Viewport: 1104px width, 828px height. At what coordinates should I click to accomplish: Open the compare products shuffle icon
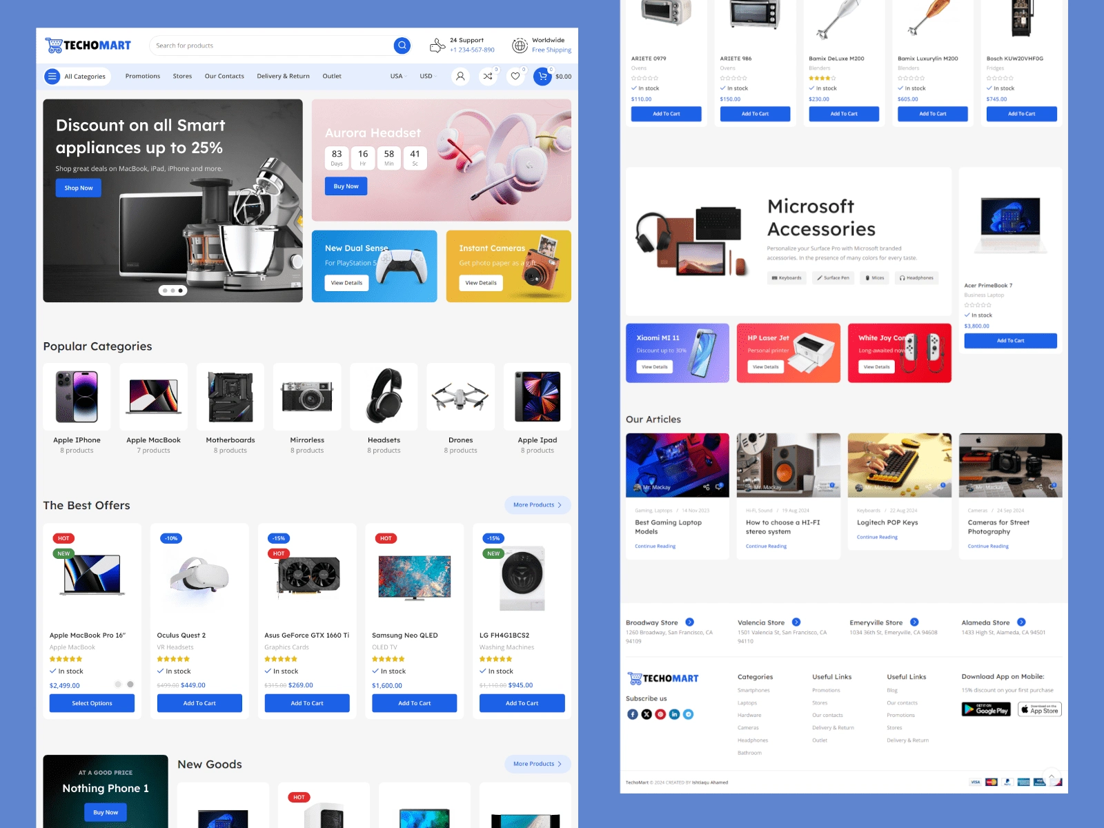[488, 77]
